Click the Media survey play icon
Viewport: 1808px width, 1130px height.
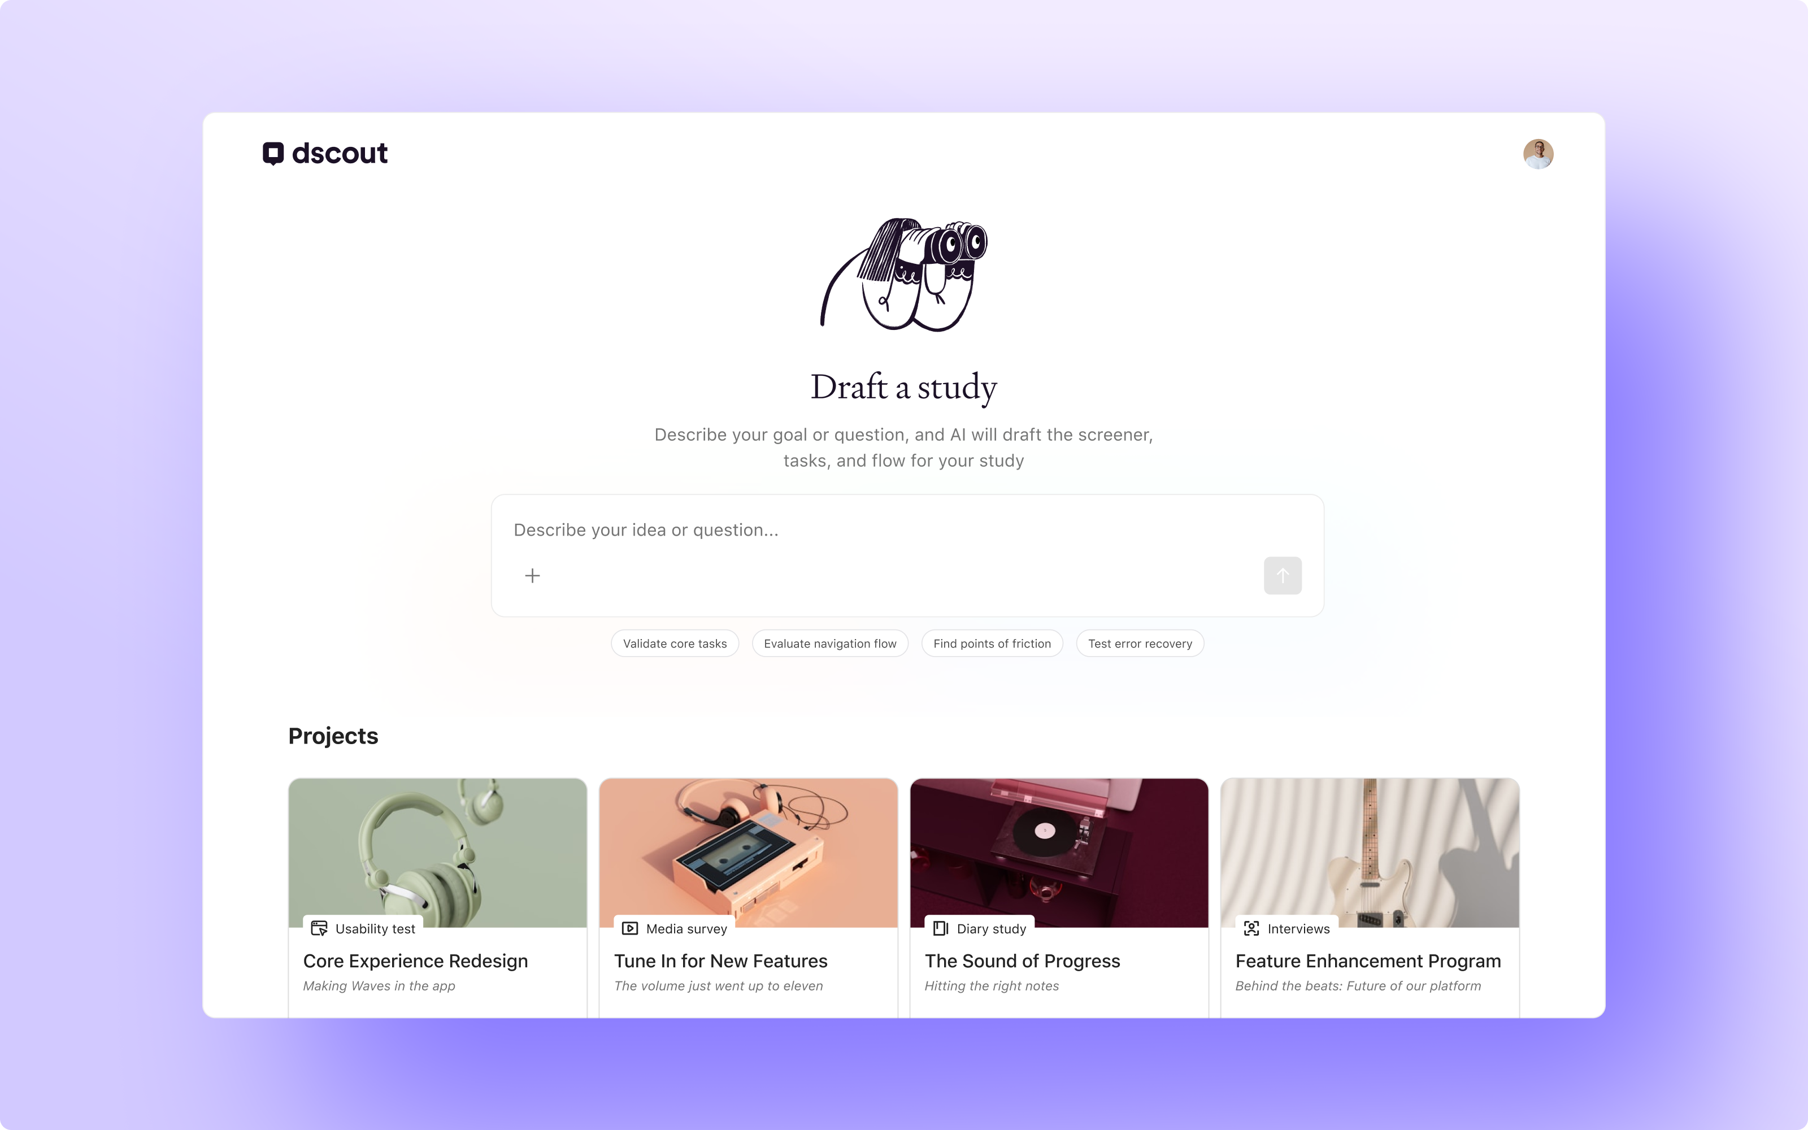(630, 928)
